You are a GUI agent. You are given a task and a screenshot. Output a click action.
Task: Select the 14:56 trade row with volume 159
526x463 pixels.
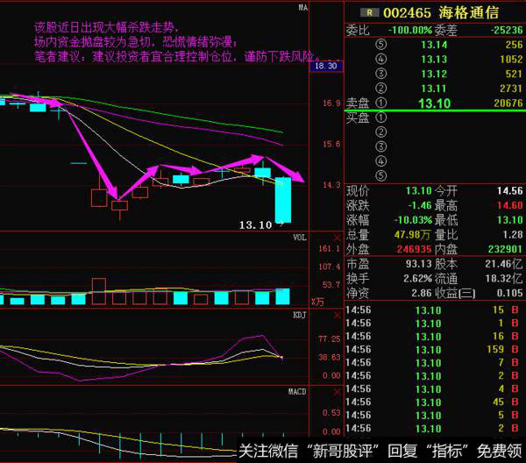434,350
